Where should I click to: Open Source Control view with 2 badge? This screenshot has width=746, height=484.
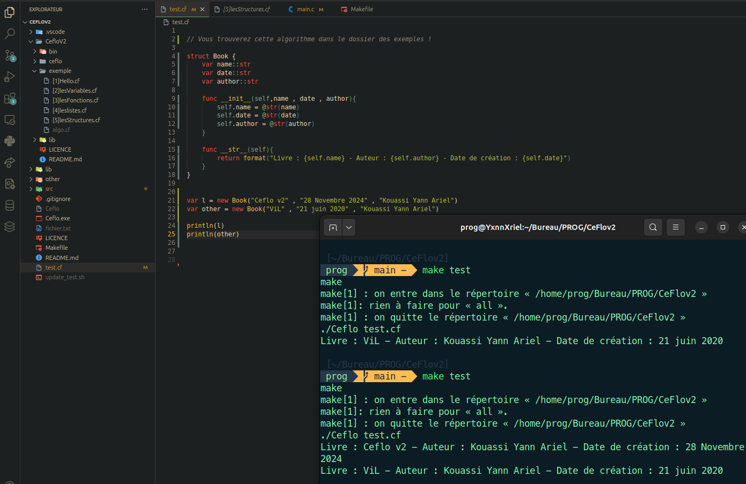coord(10,55)
